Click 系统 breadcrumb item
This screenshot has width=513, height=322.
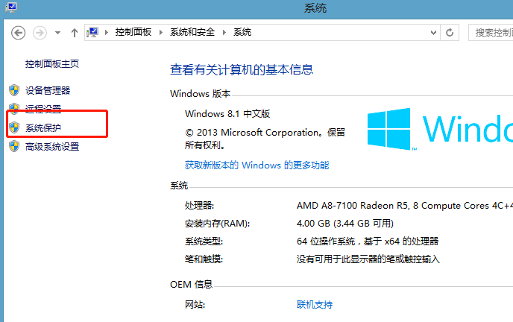point(242,32)
